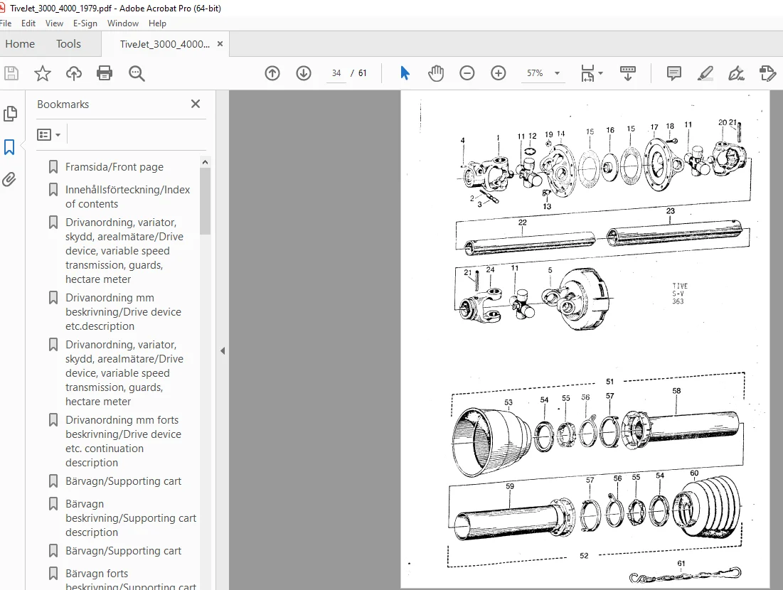Click the 57% zoom value field
Image resolution: width=783 pixels, height=590 pixels.
tap(535, 73)
